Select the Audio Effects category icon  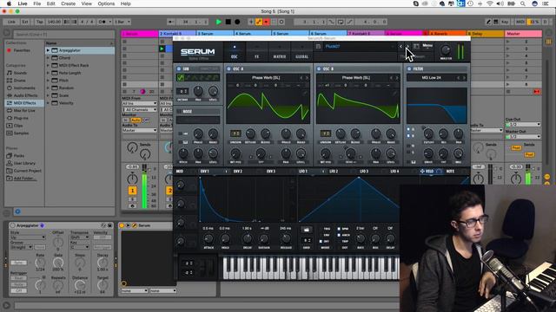(x=10, y=95)
